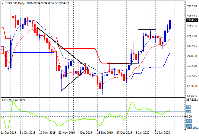Select the black ascending trendline from late November
This screenshot has width=199, height=136.
(x=75, y=79)
